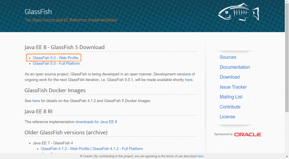
Task: Open Sources in the sidebar menu
Action: point(228,57)
